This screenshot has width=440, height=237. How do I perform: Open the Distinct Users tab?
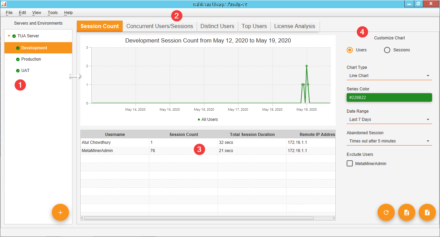tap(217, 26)
